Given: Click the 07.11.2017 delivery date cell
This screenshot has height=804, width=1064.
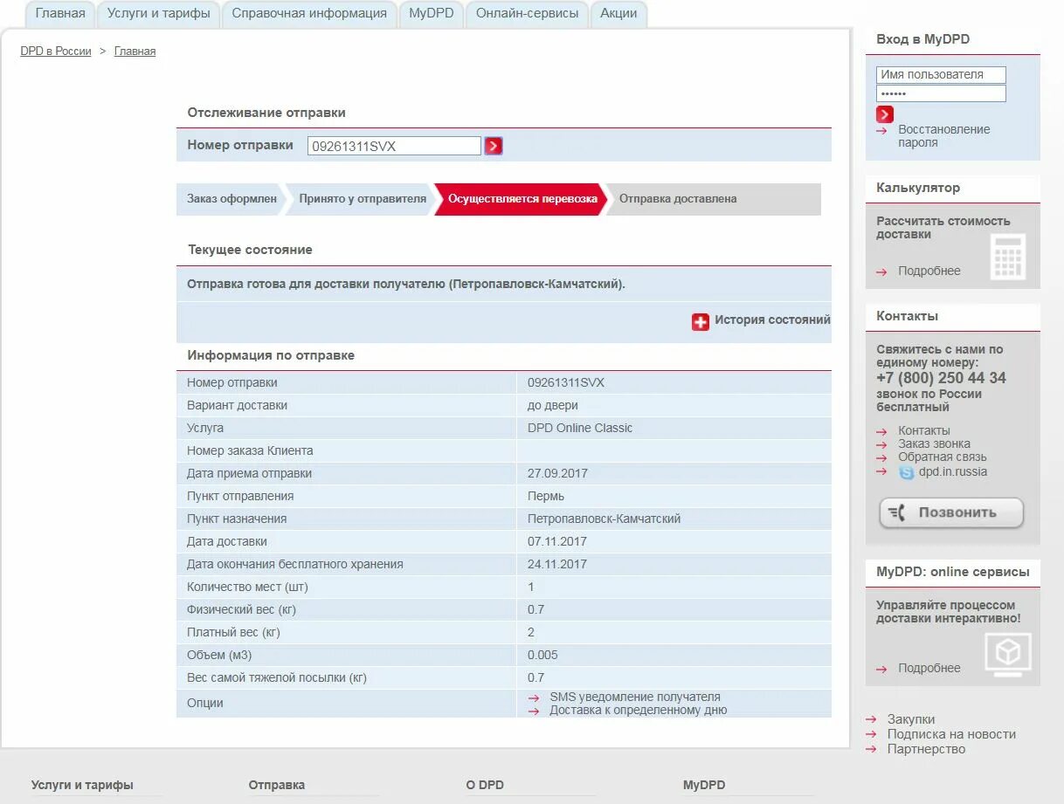Looking at the screenshot, I should click(557, 542).
